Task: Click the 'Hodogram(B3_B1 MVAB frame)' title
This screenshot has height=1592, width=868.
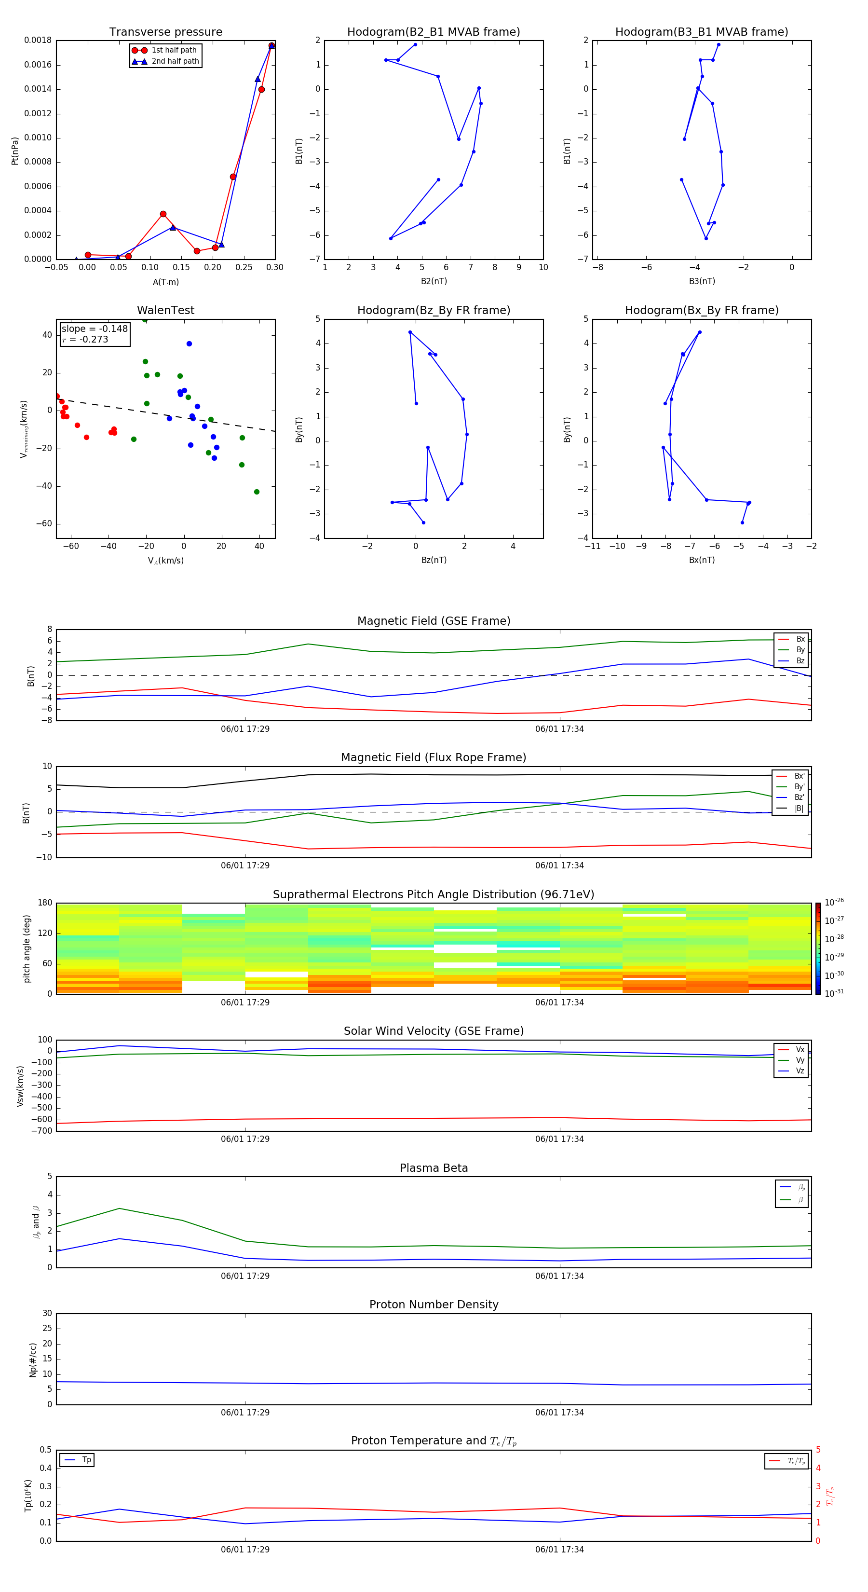Action: coord(702,32)
